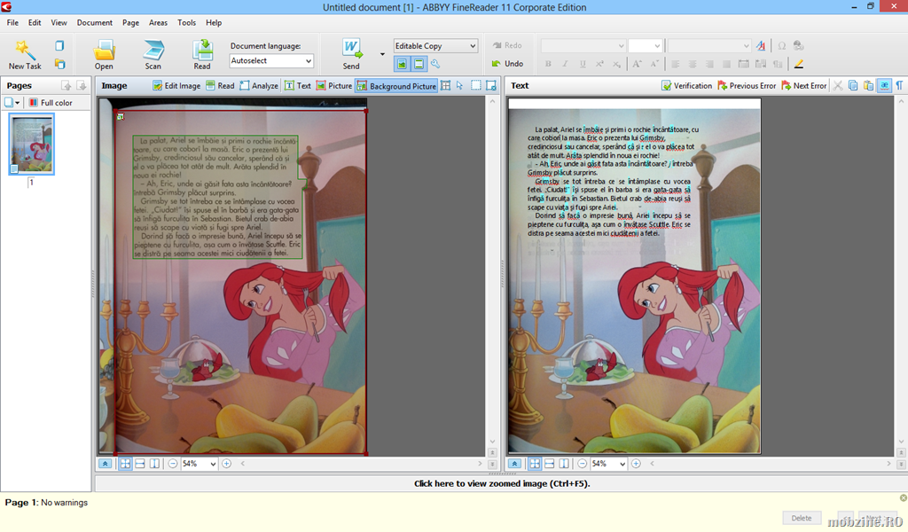Screen dimensions: 908x532
Task: Click Analyze in the Image toolbar
Action: point(258,86)
